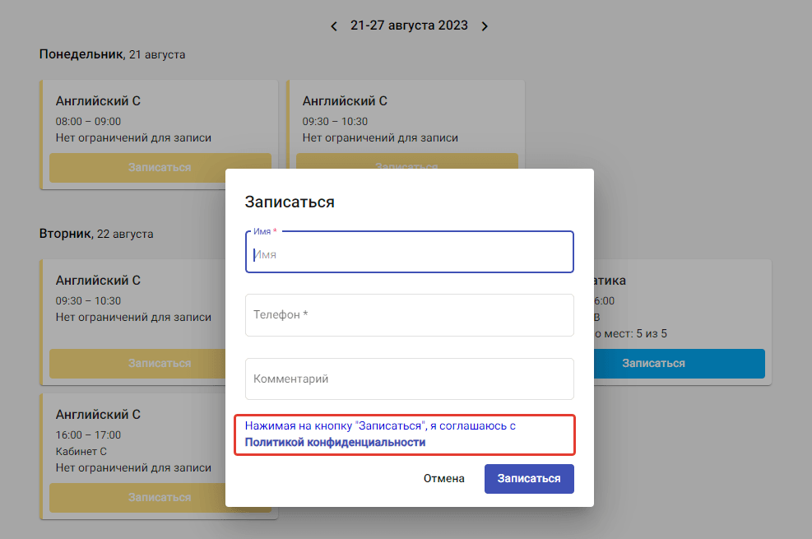Go to previous week with left chevron
Viewport: 812px width, 539px height.
334,26
